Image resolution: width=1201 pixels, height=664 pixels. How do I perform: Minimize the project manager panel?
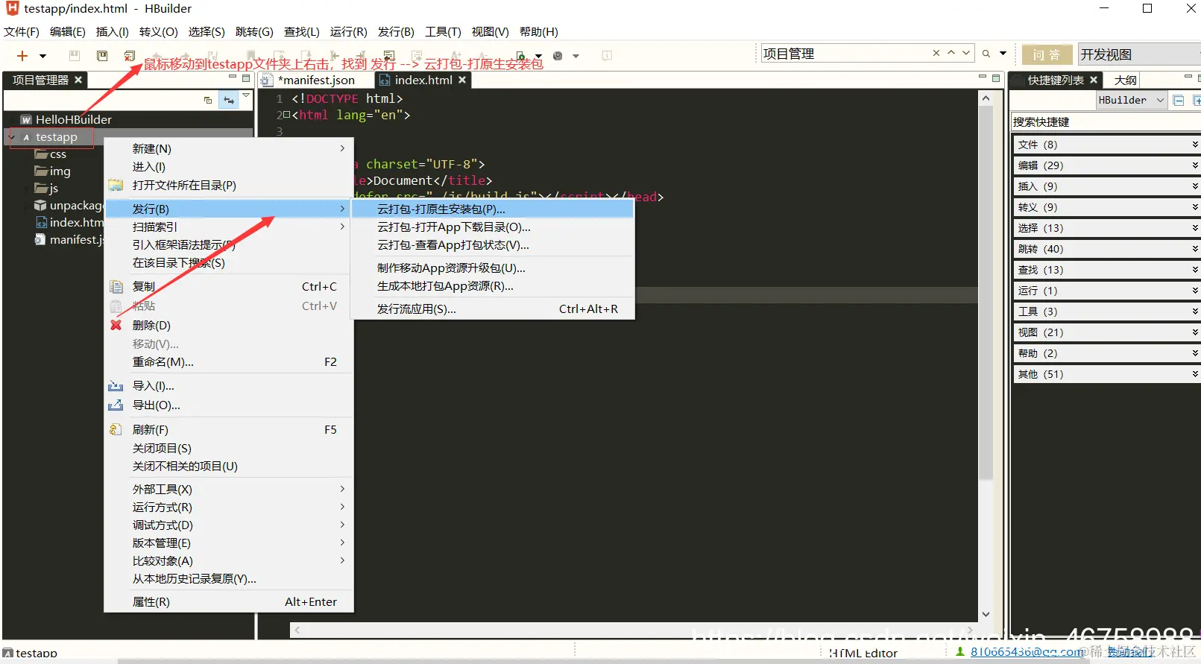233,77
